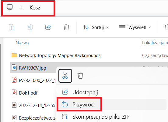Image resolution: width=168 pixels, height=122 pixels.
Task: Click the paste icon in toolbar
Action: (12, 27)
